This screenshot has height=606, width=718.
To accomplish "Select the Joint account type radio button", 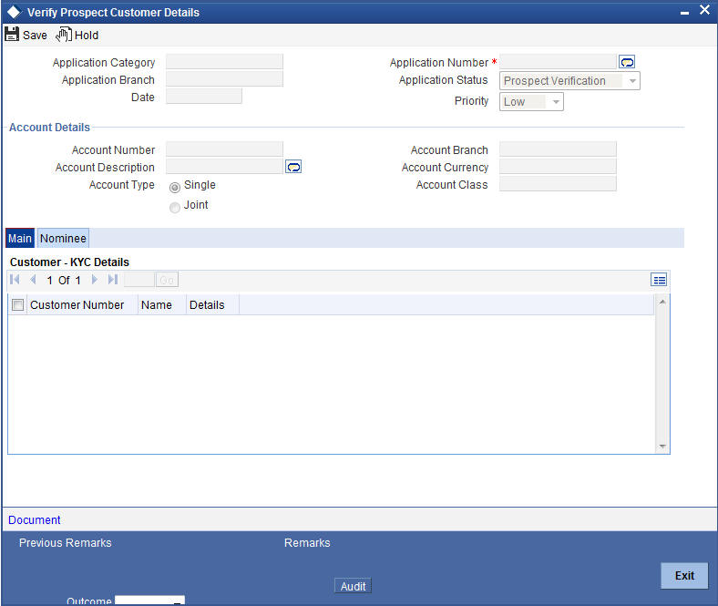I will (x=174, y=208).
